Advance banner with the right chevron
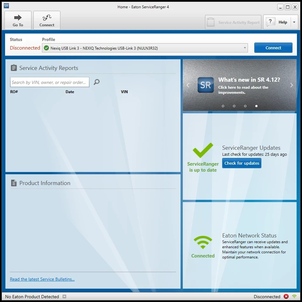302x302 pixels. click(292, 85)
